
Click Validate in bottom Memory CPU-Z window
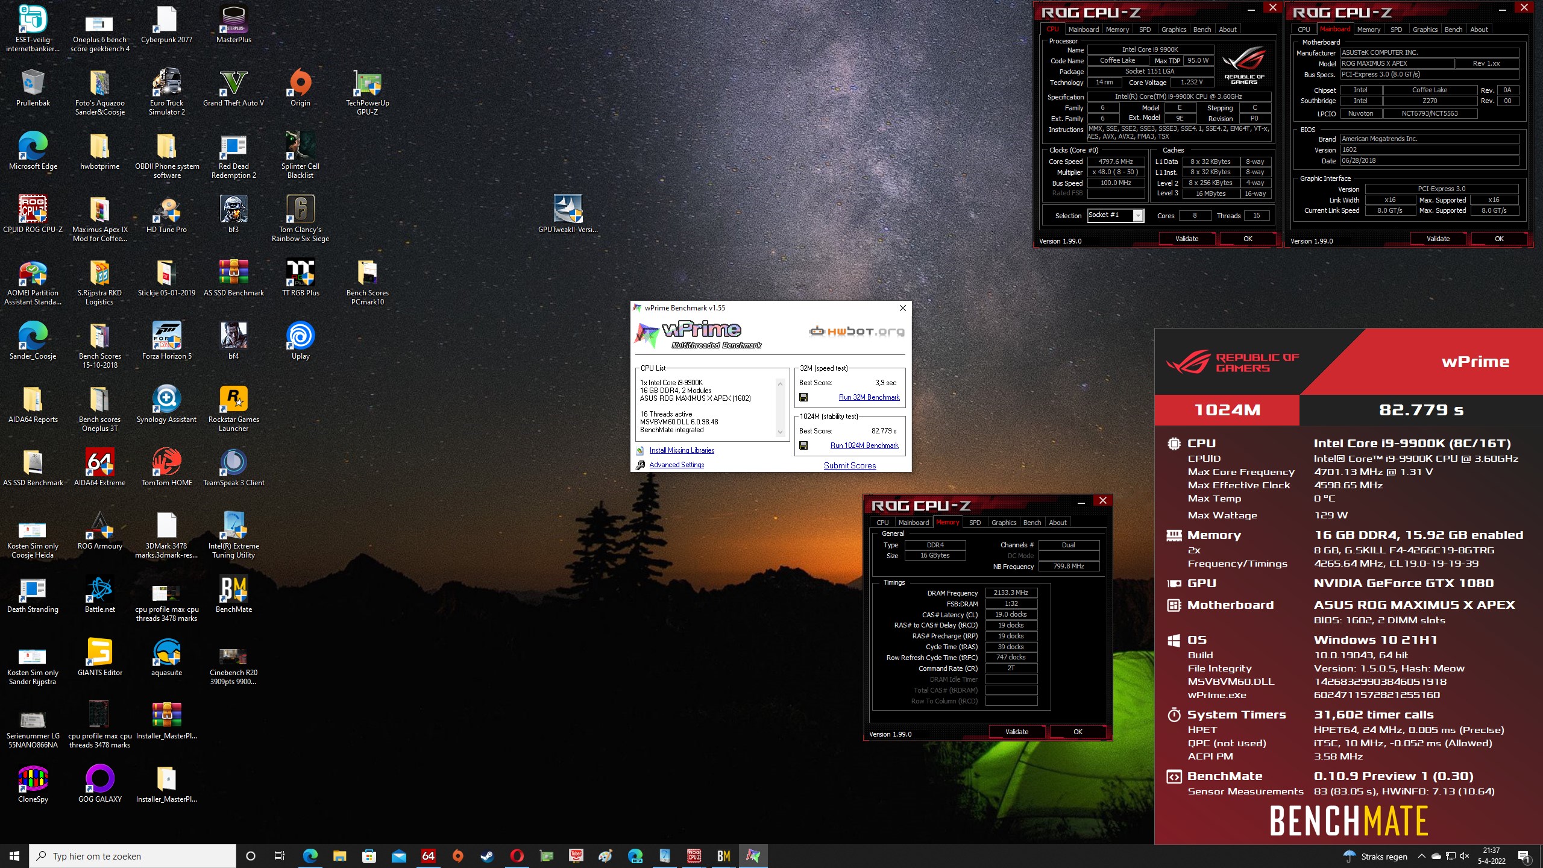[x=1017, y=732]
